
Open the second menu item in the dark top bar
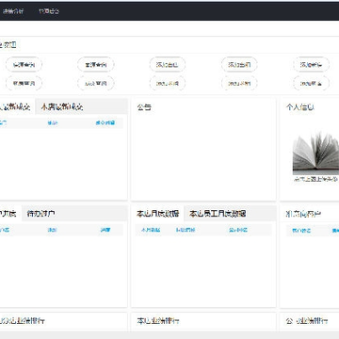click(49, 11)
